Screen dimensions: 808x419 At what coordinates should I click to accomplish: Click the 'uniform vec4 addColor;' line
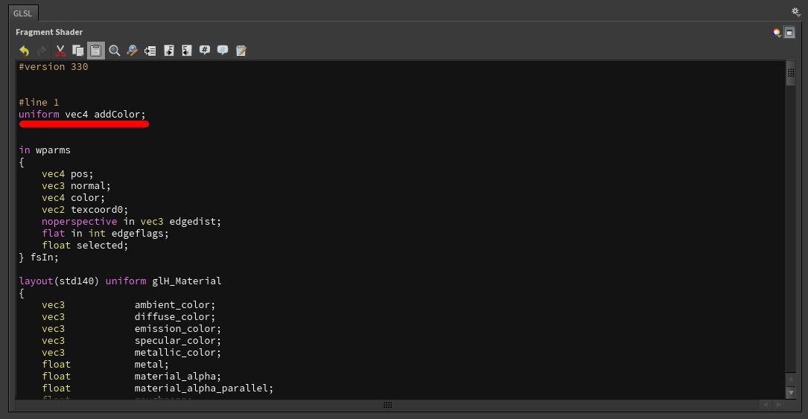coord(83,115)
